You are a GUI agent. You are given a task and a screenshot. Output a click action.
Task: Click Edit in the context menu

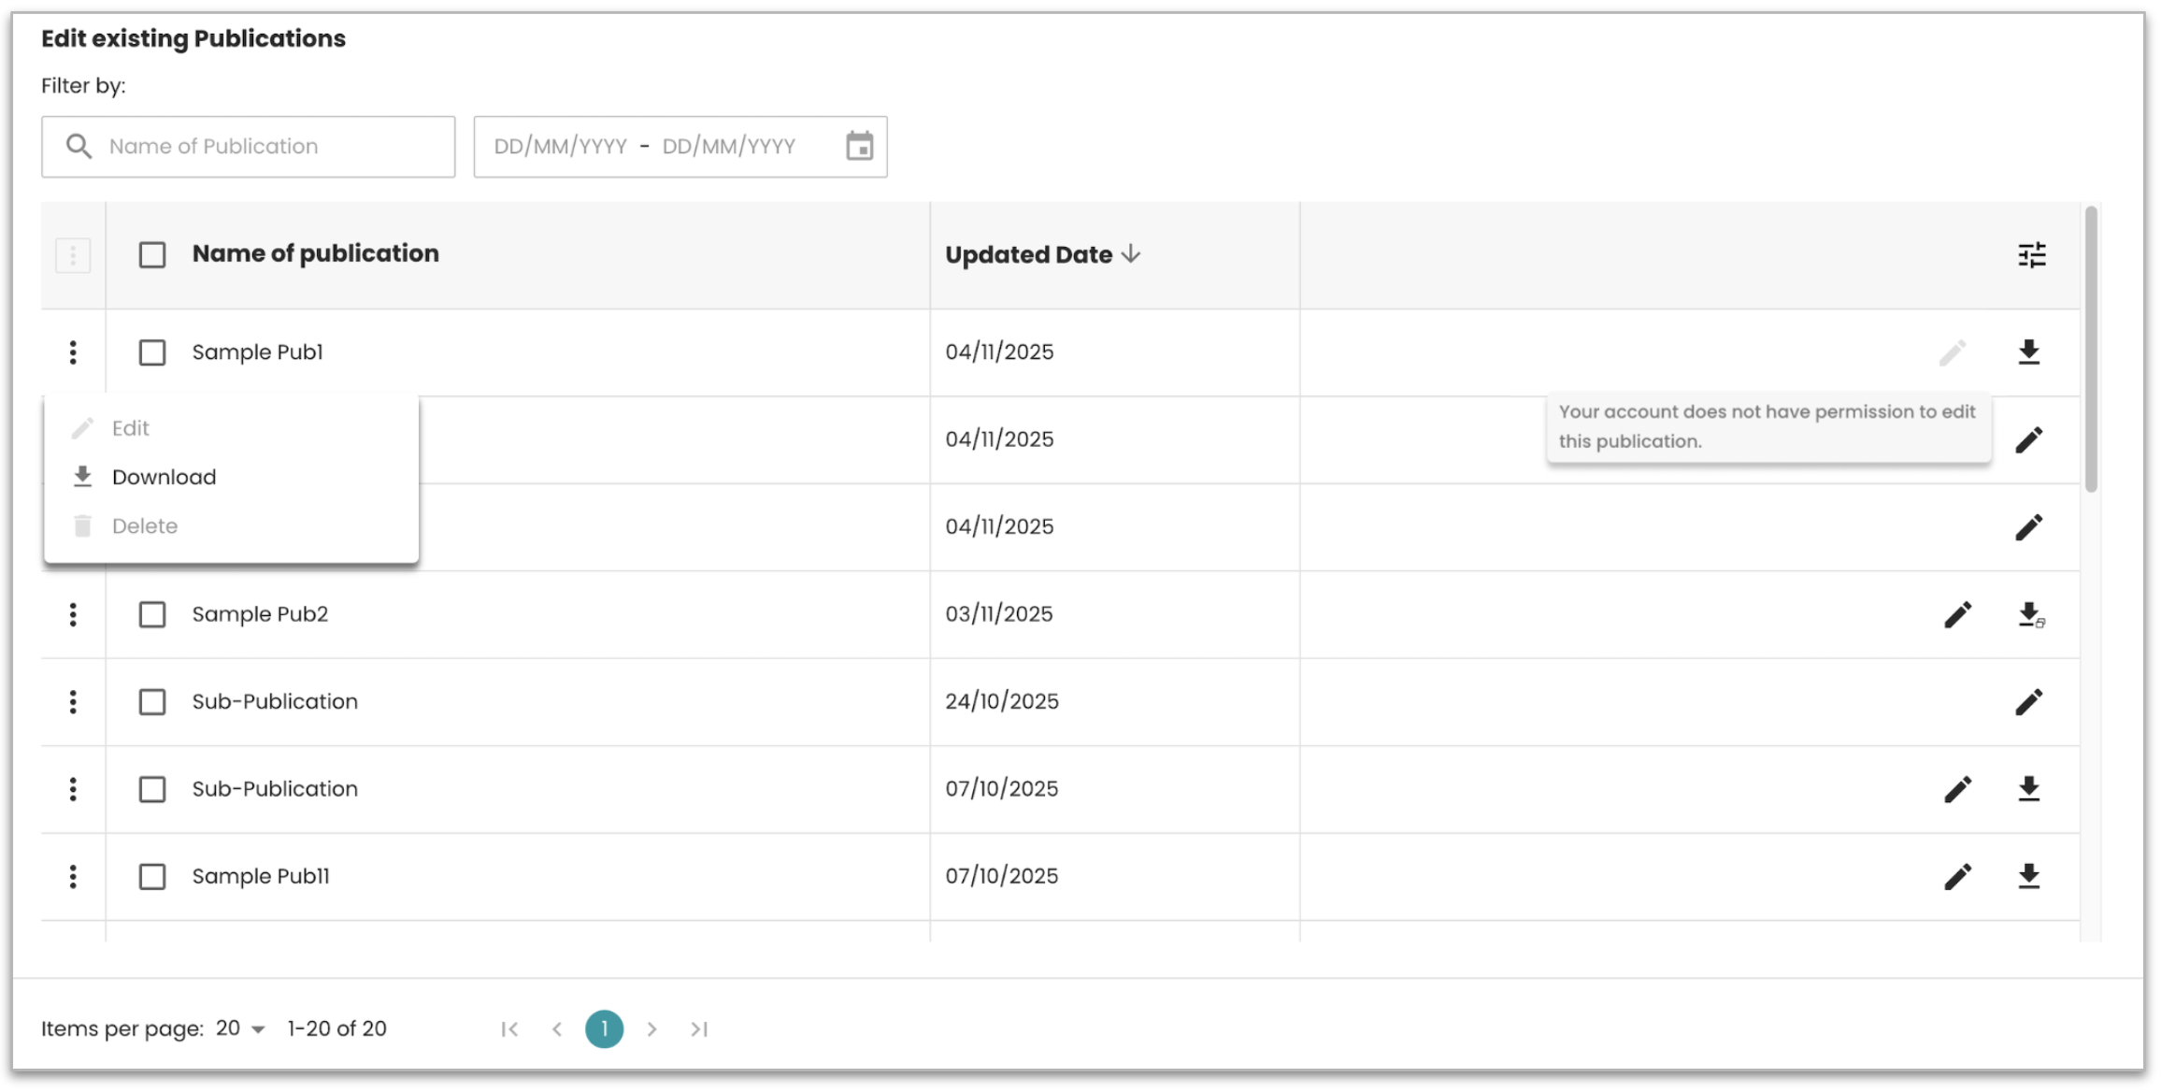[x=130, y=428]
